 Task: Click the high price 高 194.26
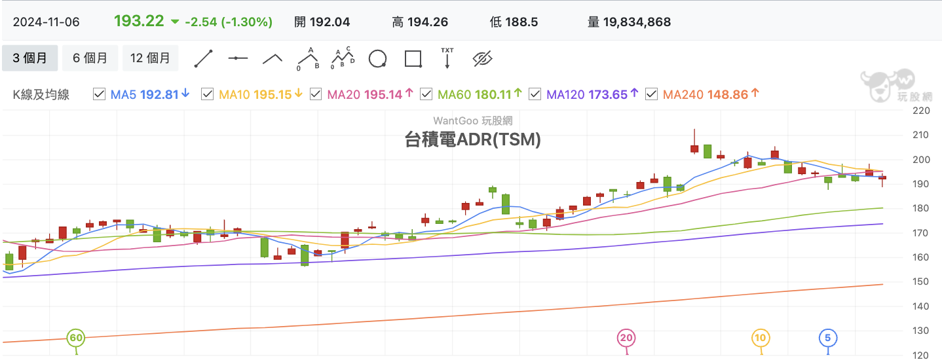[x=420, y=22]
